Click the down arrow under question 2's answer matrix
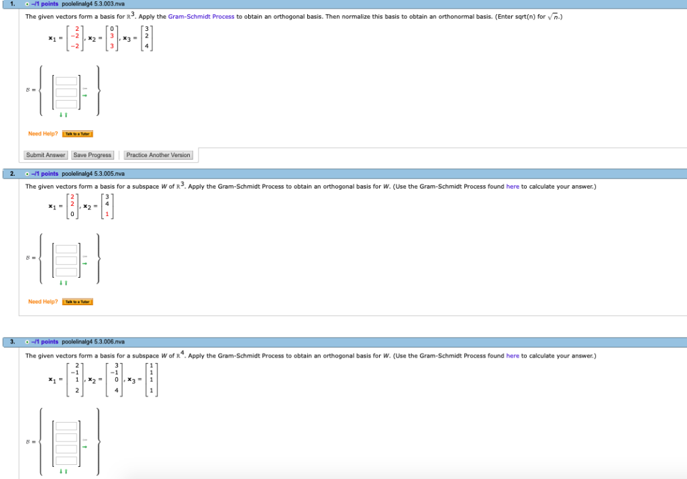 point(61,282)
